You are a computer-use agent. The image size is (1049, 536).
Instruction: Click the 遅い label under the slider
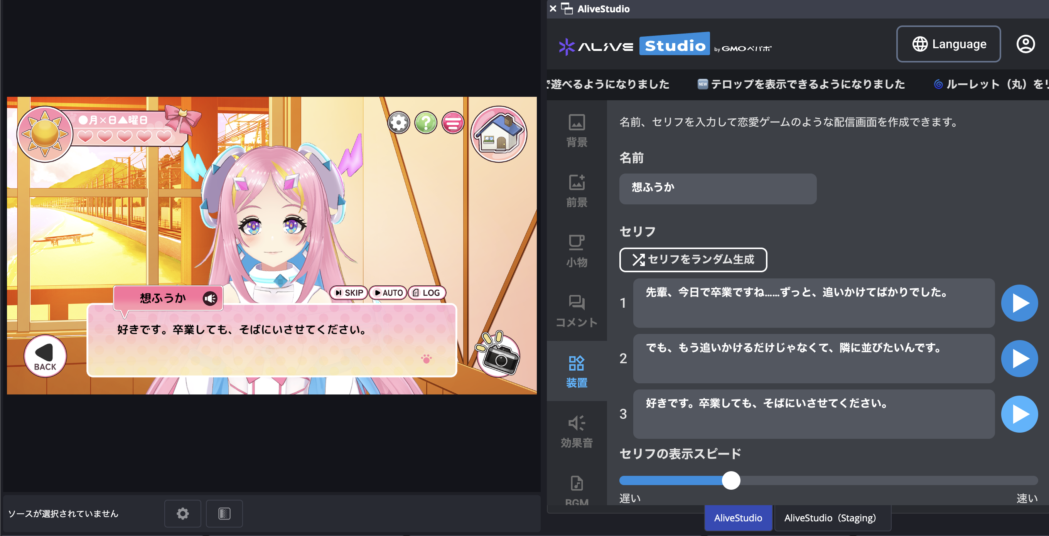click(630, 498)
